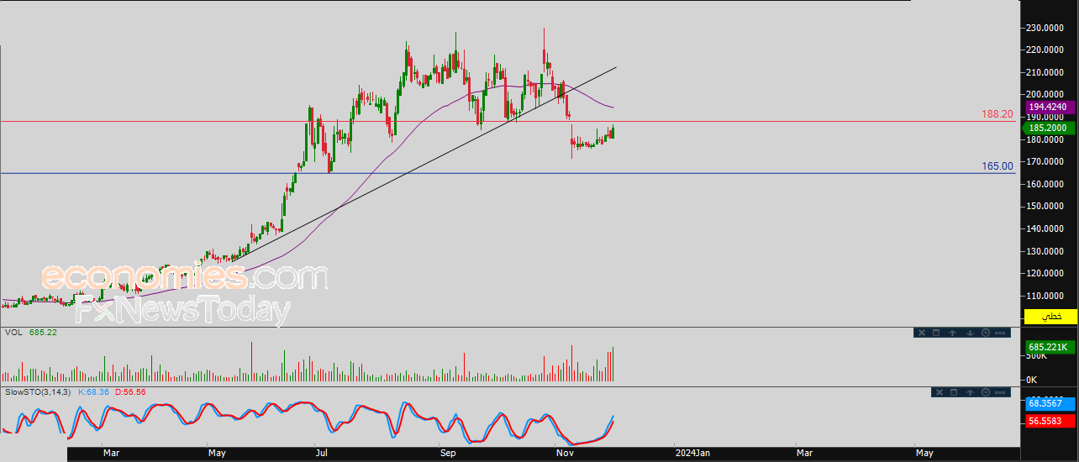The width and height of the screenshot is (1079, 462).
Task: Open more options for VOL panel
Action: 1000,333
